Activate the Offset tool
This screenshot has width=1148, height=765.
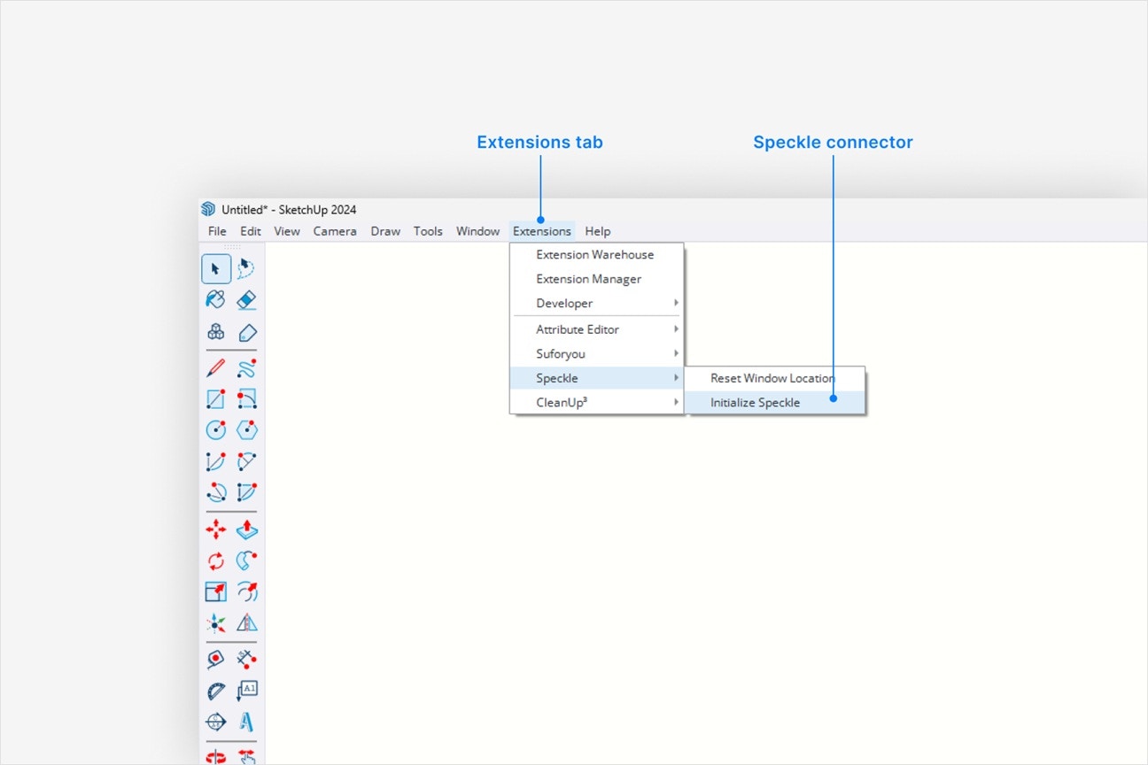point(247,591)
